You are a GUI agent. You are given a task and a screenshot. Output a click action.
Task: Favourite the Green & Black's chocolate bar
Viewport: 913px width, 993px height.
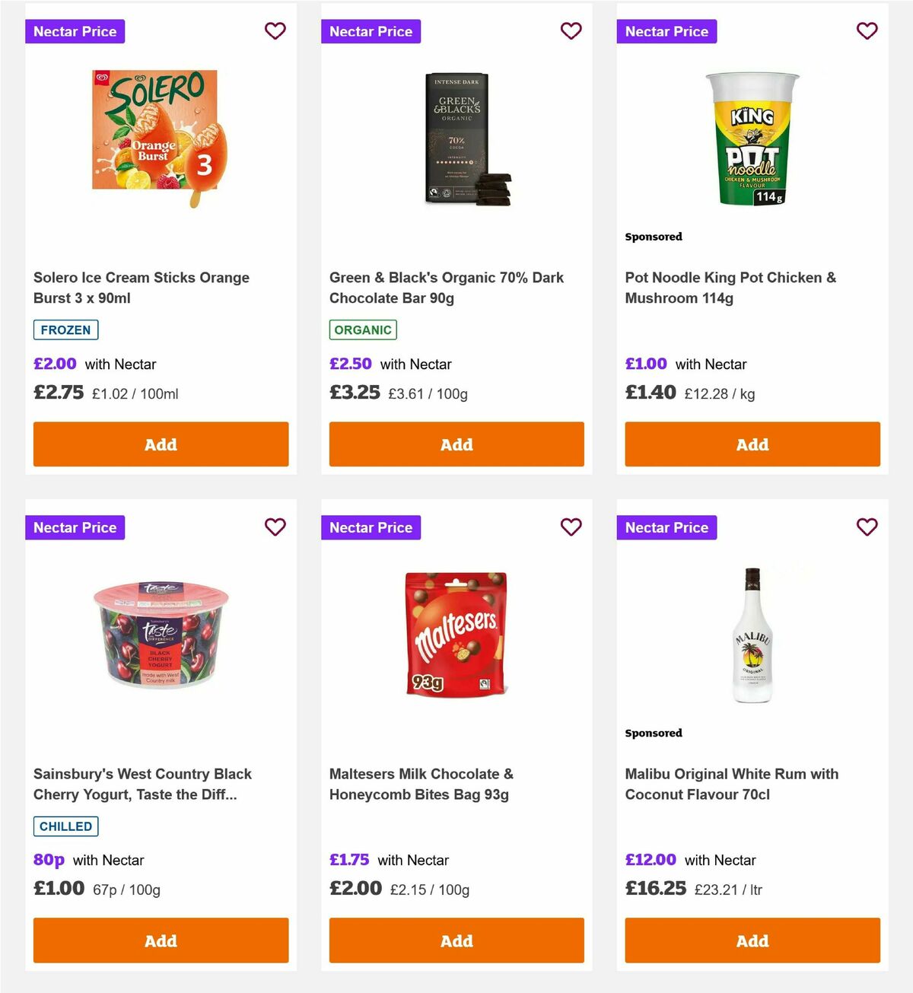click(571, 31)
